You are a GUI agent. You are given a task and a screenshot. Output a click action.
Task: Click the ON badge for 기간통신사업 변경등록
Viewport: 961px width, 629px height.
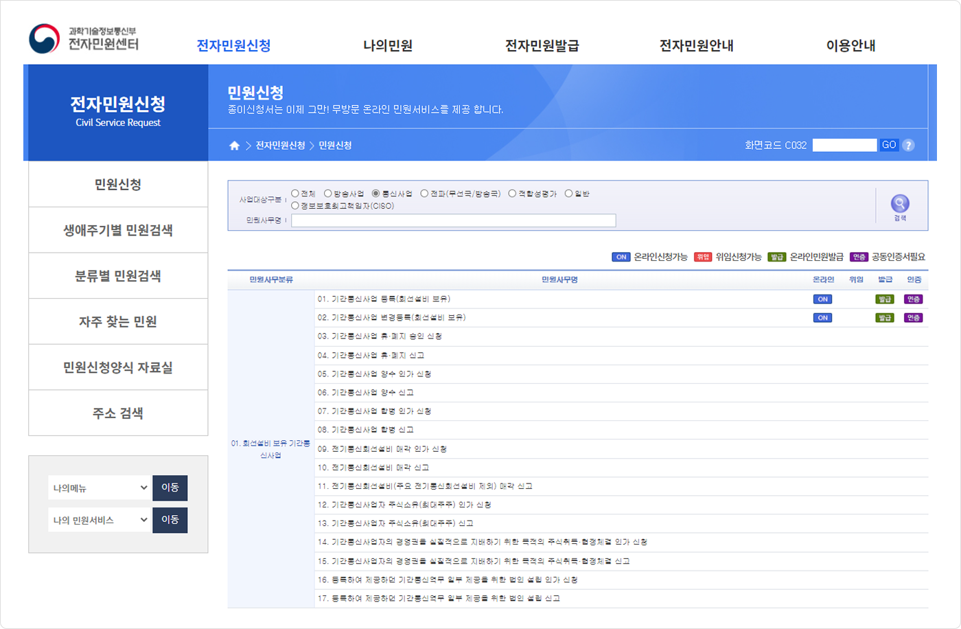tap(822, 318)
